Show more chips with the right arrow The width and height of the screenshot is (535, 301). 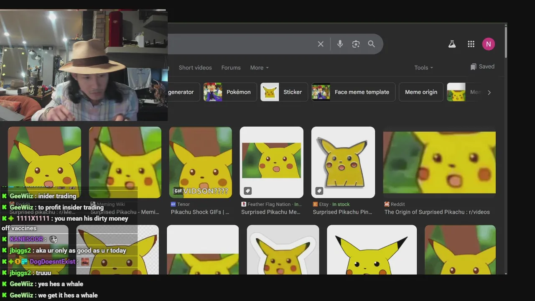(x=489, y=92)
